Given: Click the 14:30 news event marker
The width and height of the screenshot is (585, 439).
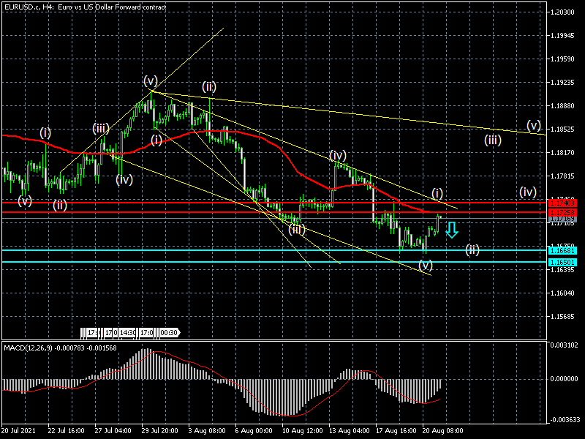Looking at the screenshot, I should pyautogui.click(x=127, y=332).
